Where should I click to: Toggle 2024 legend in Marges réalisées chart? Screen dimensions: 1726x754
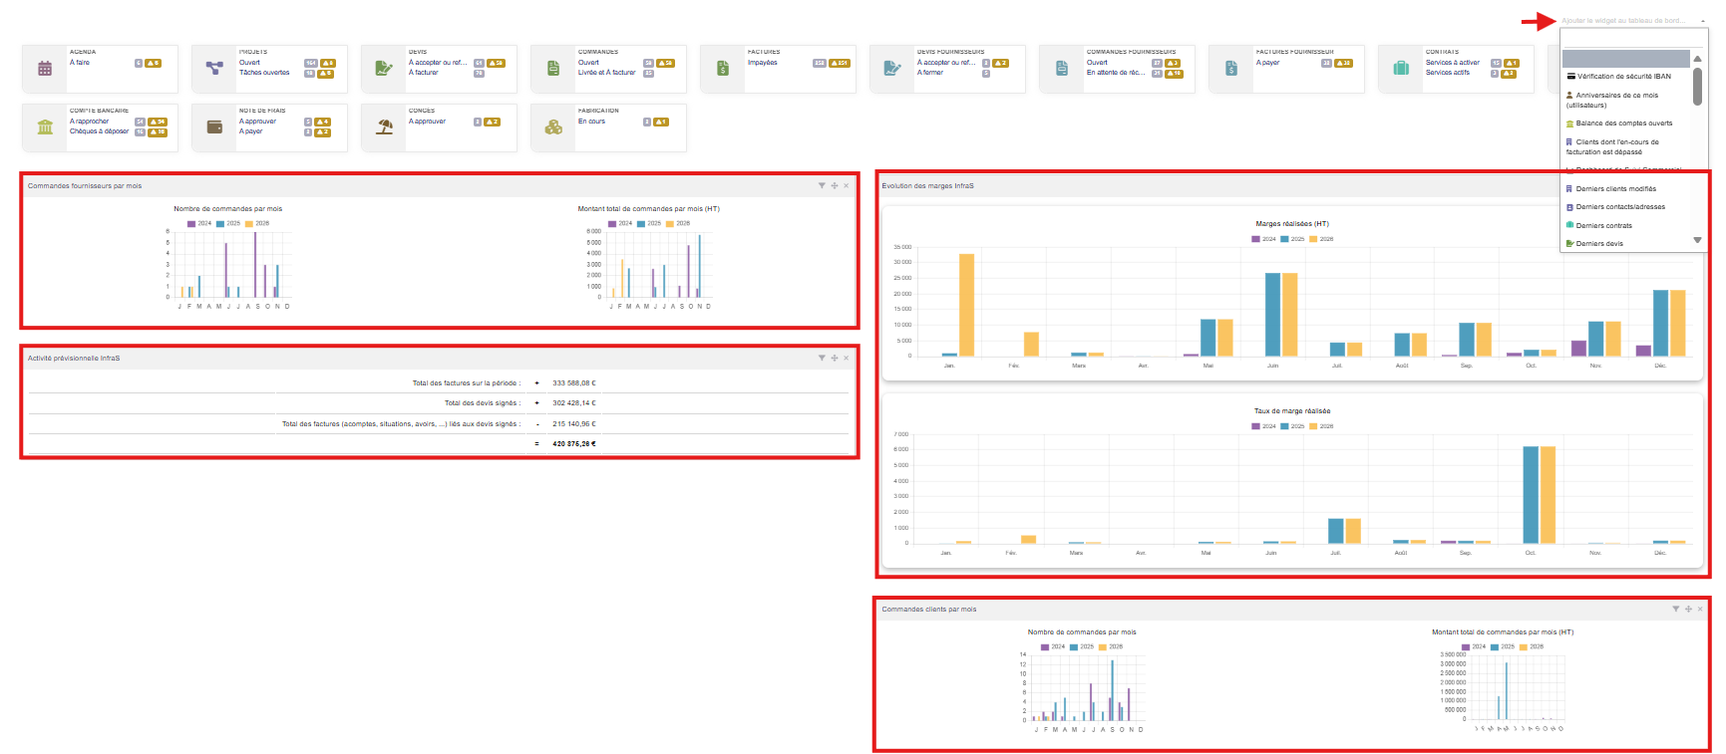(1263, 239)
